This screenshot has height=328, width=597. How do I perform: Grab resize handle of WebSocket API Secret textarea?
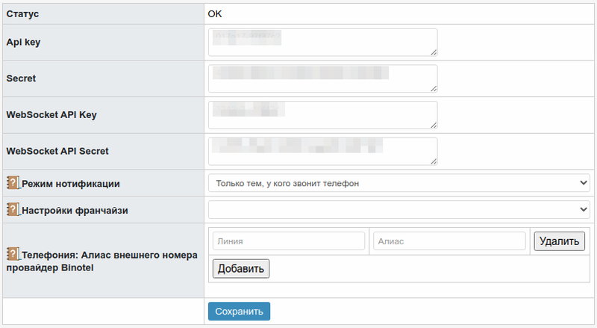click(x=434, y=161)
